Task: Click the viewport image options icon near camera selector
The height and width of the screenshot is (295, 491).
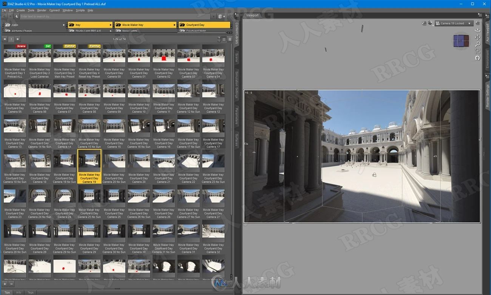Action: 424,23
